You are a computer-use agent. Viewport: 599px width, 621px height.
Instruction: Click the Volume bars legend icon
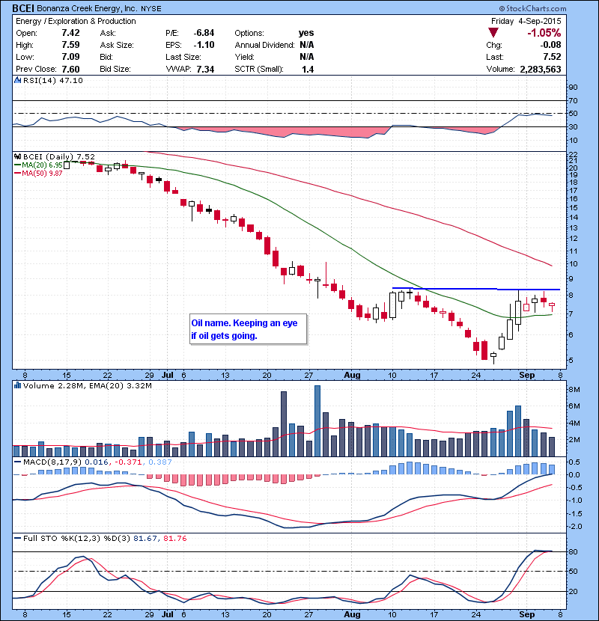[x=17, y=385]
